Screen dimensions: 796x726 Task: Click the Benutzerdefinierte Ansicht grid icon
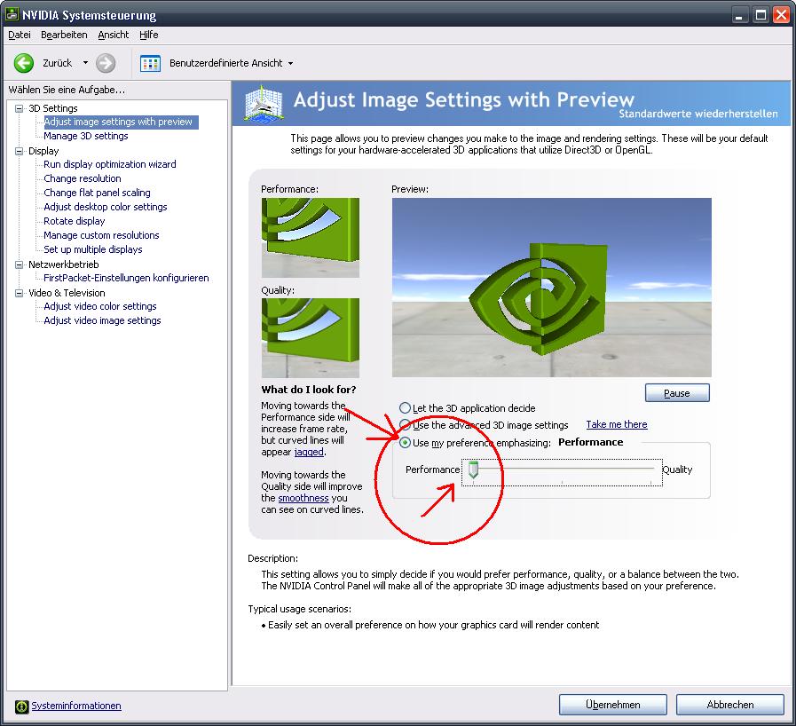150,64
